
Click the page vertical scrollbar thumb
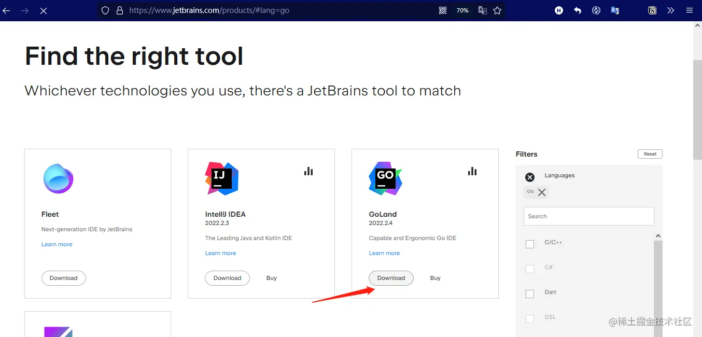click(x=697, y=109)
